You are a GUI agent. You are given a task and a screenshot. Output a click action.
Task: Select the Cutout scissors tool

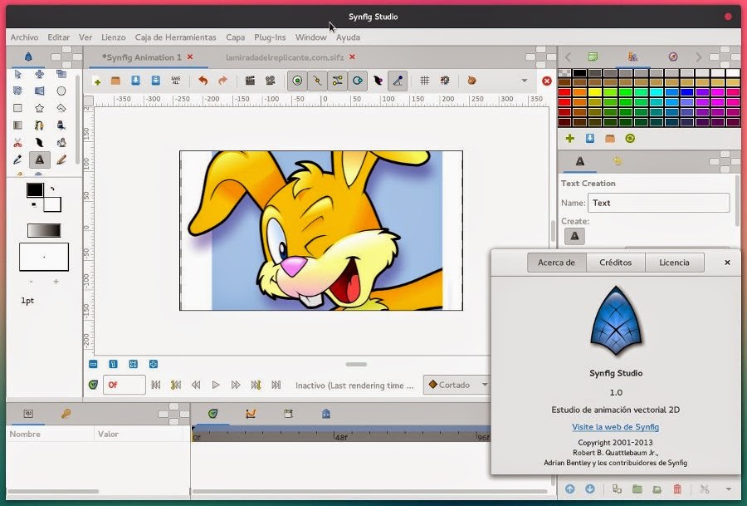pos(17,143)
